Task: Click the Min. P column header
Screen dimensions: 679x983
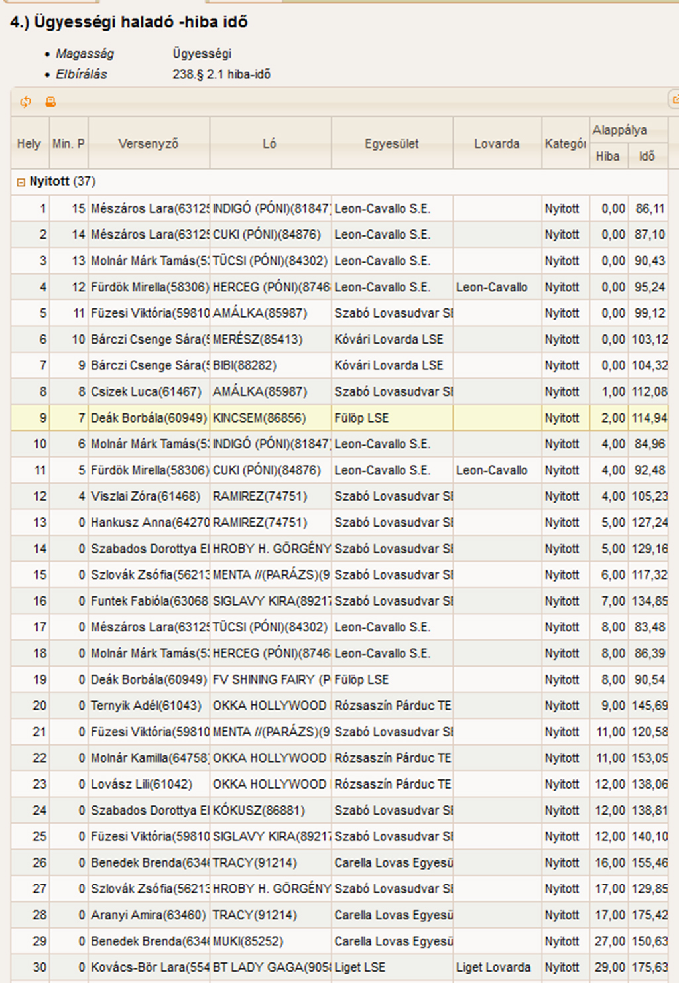Action: [x=68, y=143]
